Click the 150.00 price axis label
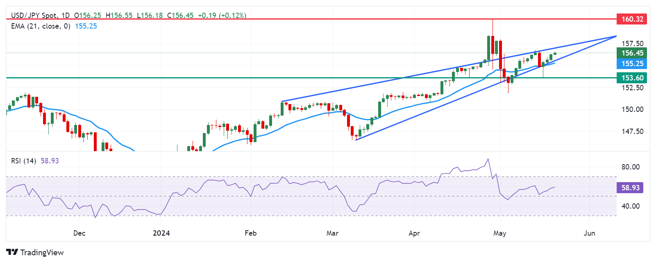The image size is (656, 263). (632, 109)
